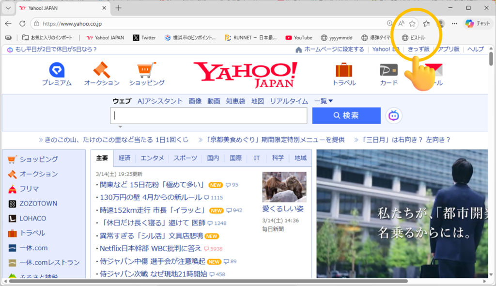
Task: Open the 130万円の壁 news headline
Action: [150, 197]
